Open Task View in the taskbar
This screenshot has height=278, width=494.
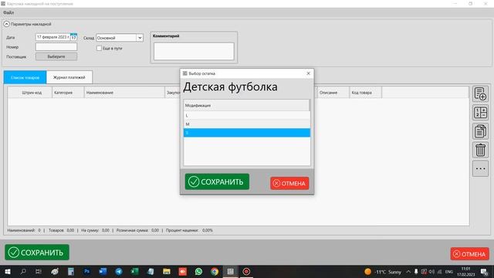click(39, 271)
